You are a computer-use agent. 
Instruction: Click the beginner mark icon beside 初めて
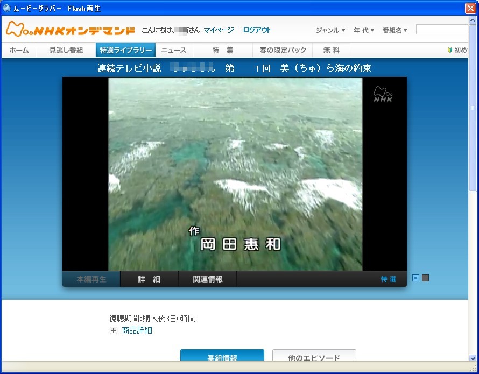[x=450, y=50]
